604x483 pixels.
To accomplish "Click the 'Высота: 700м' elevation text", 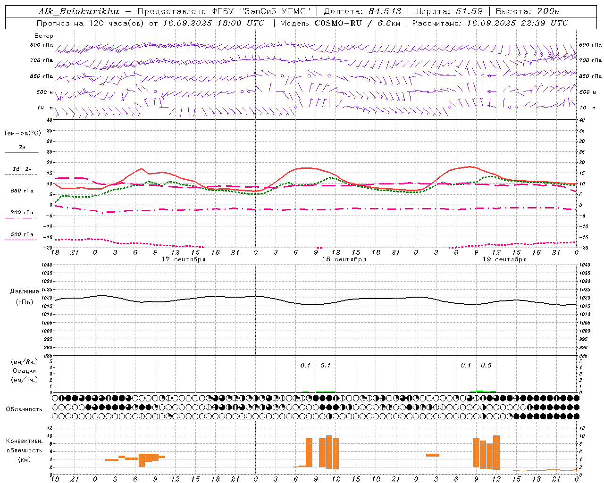I will tap(528, 11).
